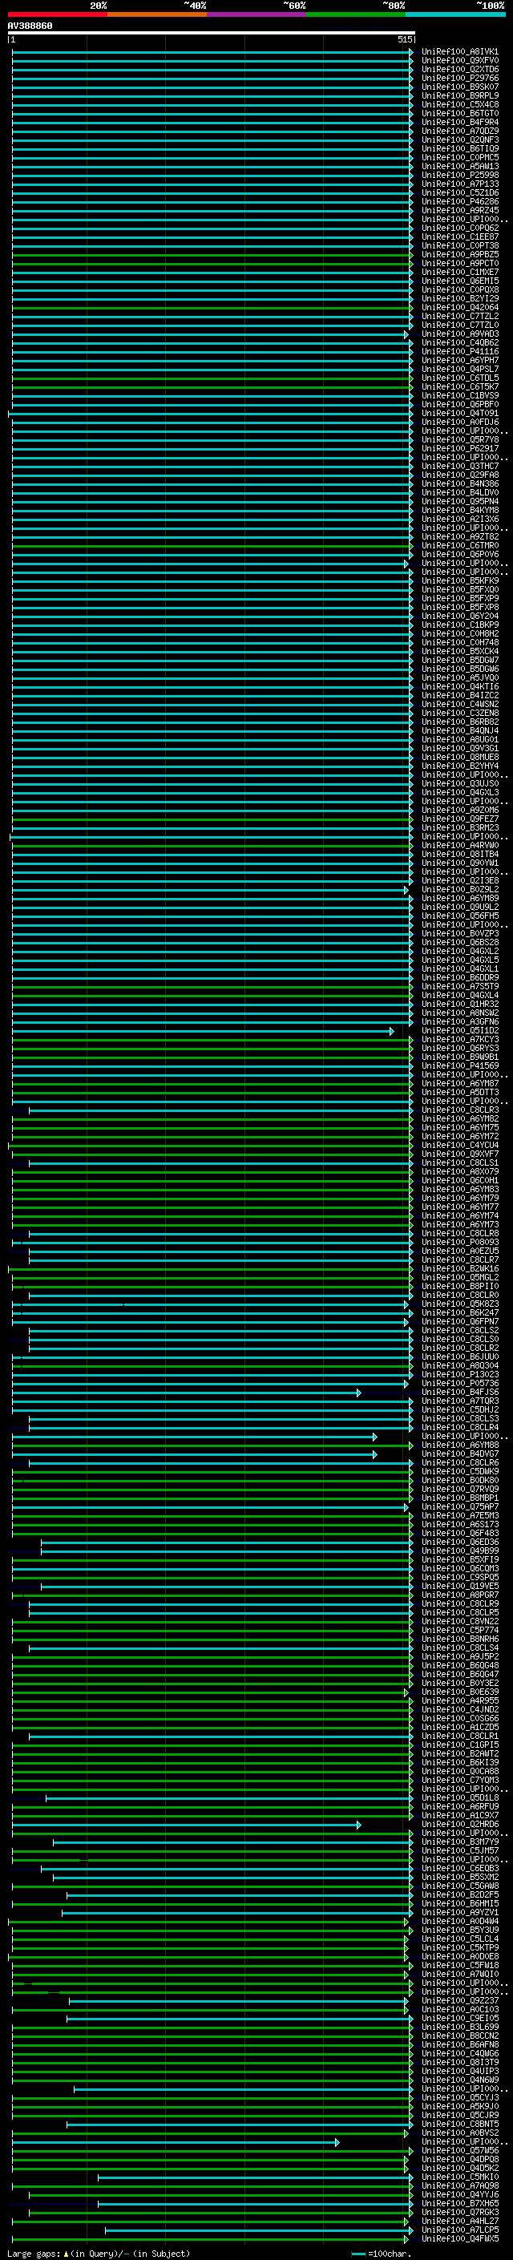Screen dimensions: 513x2260
Task: Select UniRef100_A2I3X6 label
Action: click(x=459, y=519)
